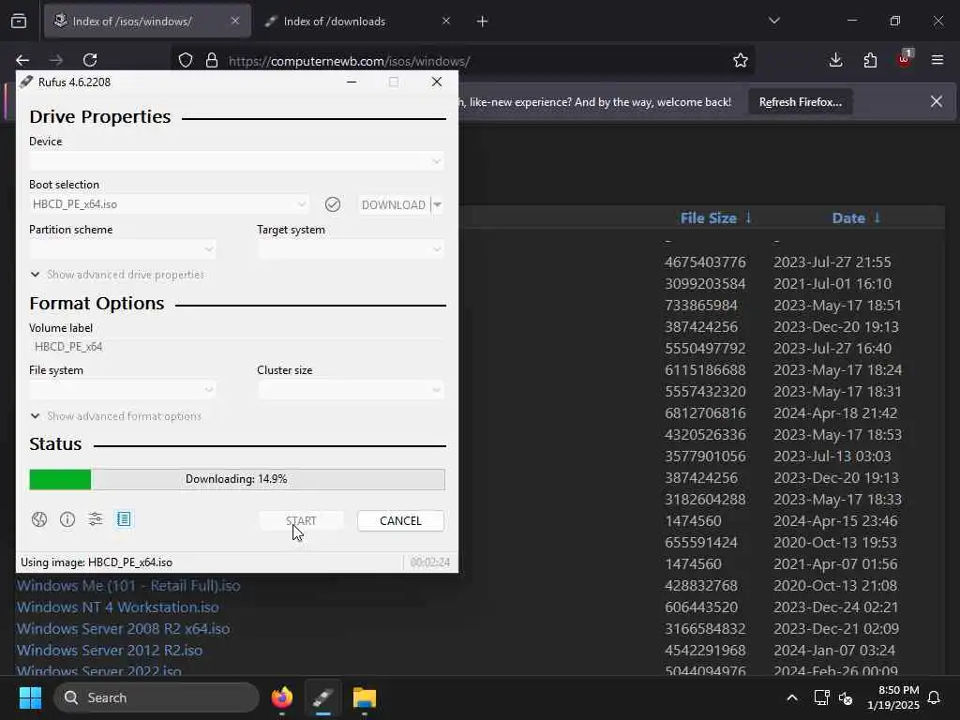Click the checksum checkmark icon in Rufus
The width and height of the screenshot is (960, 720).
click(x=333, y=204)
